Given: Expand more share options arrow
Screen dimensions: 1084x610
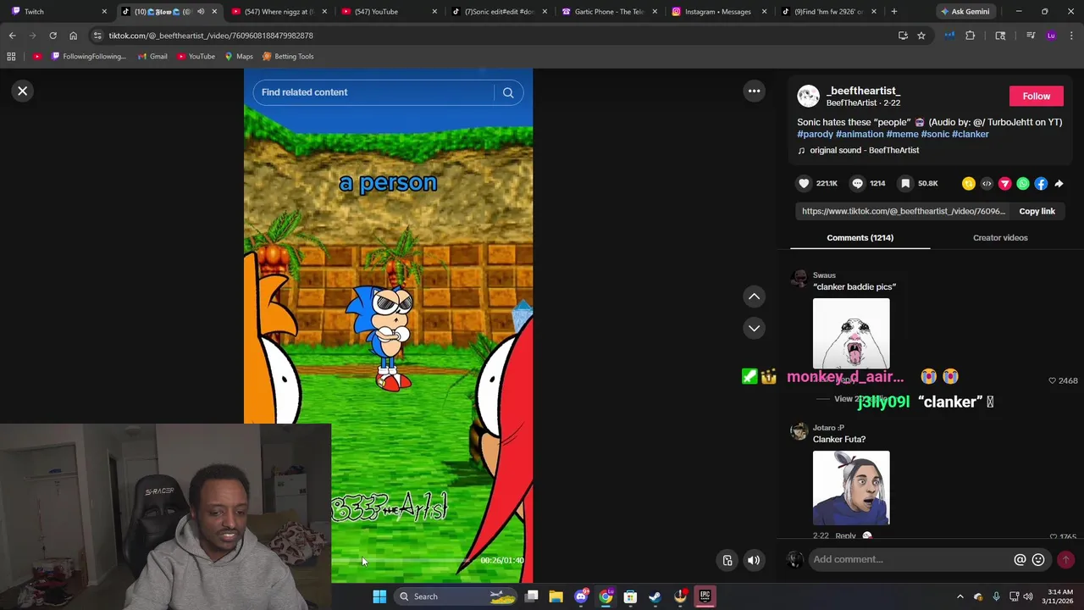Looking at the screenshot, I should [x=1059, y=184].
